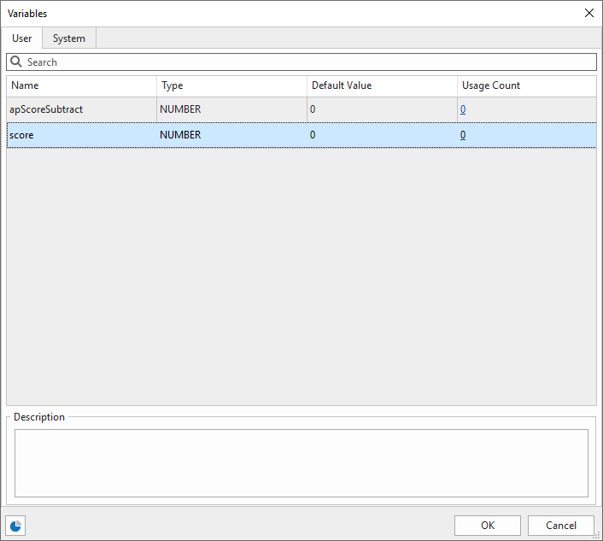
Task: Click default value of apScoreSubtract
Action: 313,109
